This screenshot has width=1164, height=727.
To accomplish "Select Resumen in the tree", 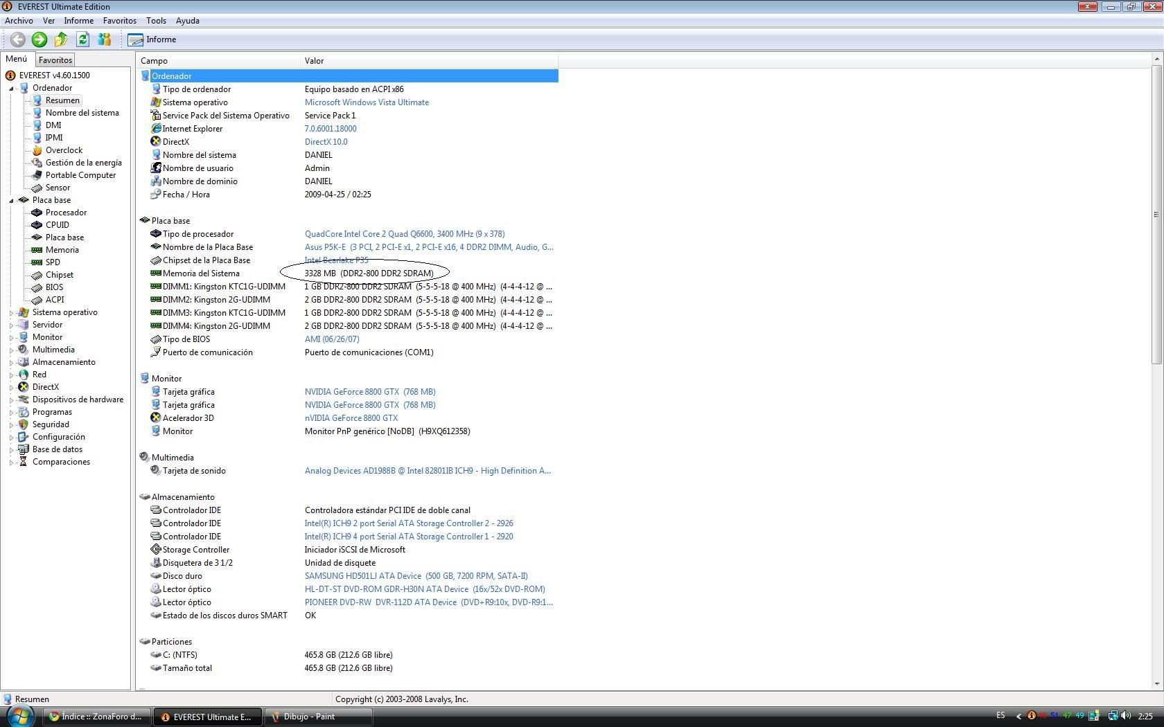I will pyautogui.click(x=62, y=100).
